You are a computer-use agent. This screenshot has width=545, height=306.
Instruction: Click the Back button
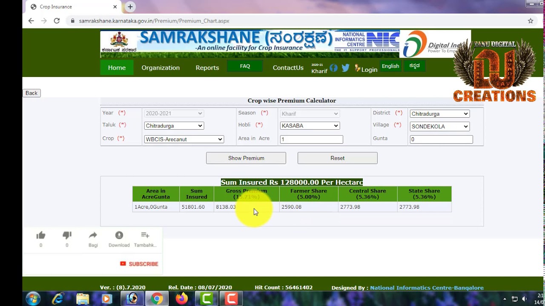point(32,93)
